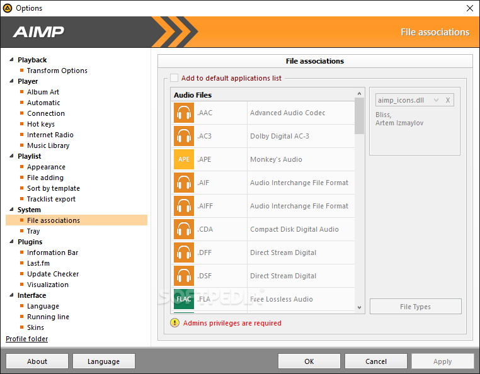Collapse the System tree section
Screen dimensions: 480x374
11,210
